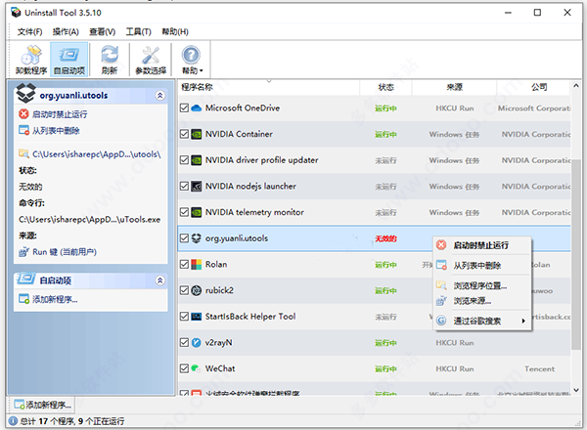
Task: Click the list scrollbar down arrow
Action: [x=576, y=390]
